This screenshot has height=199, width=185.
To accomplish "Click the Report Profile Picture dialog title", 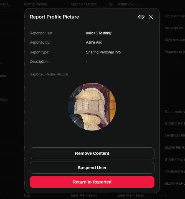I will click(x=54, y=17).
